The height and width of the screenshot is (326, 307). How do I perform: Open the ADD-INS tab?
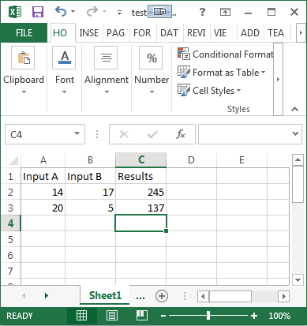(x=250, y=33)
